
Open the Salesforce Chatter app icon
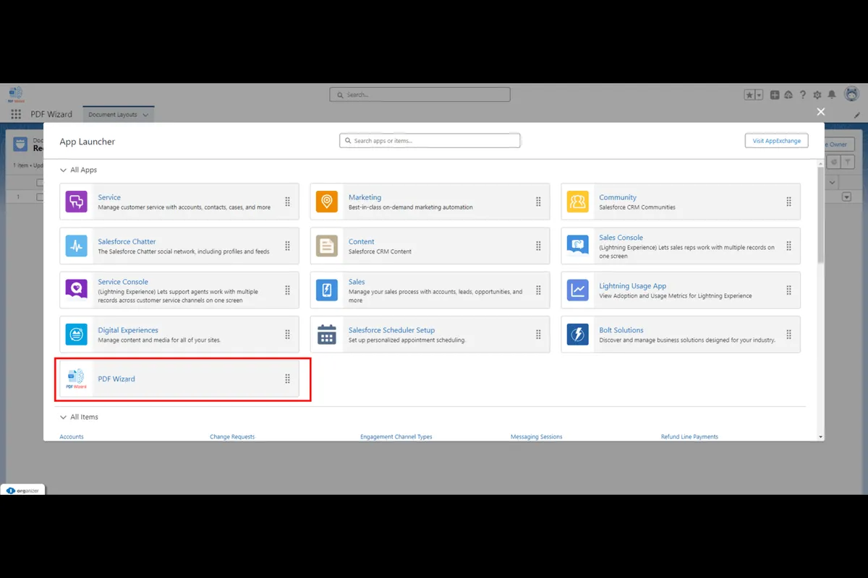click(76, 246)
